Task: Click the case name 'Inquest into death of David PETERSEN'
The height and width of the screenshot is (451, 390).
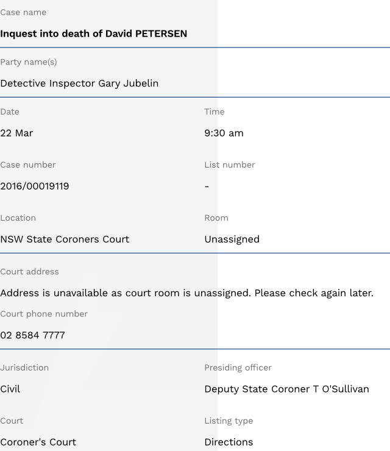Action: (93, 34)
